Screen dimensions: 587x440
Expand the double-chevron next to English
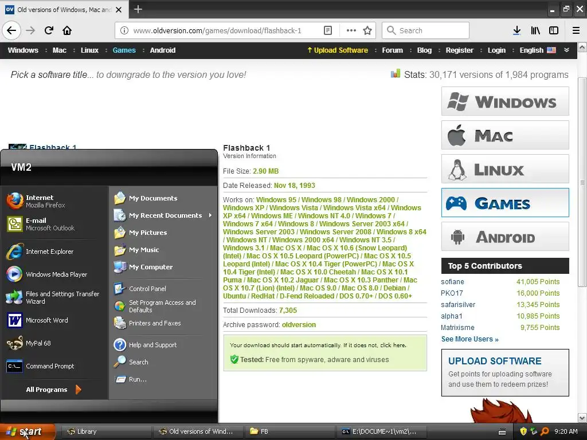click(x=566, y=50)
